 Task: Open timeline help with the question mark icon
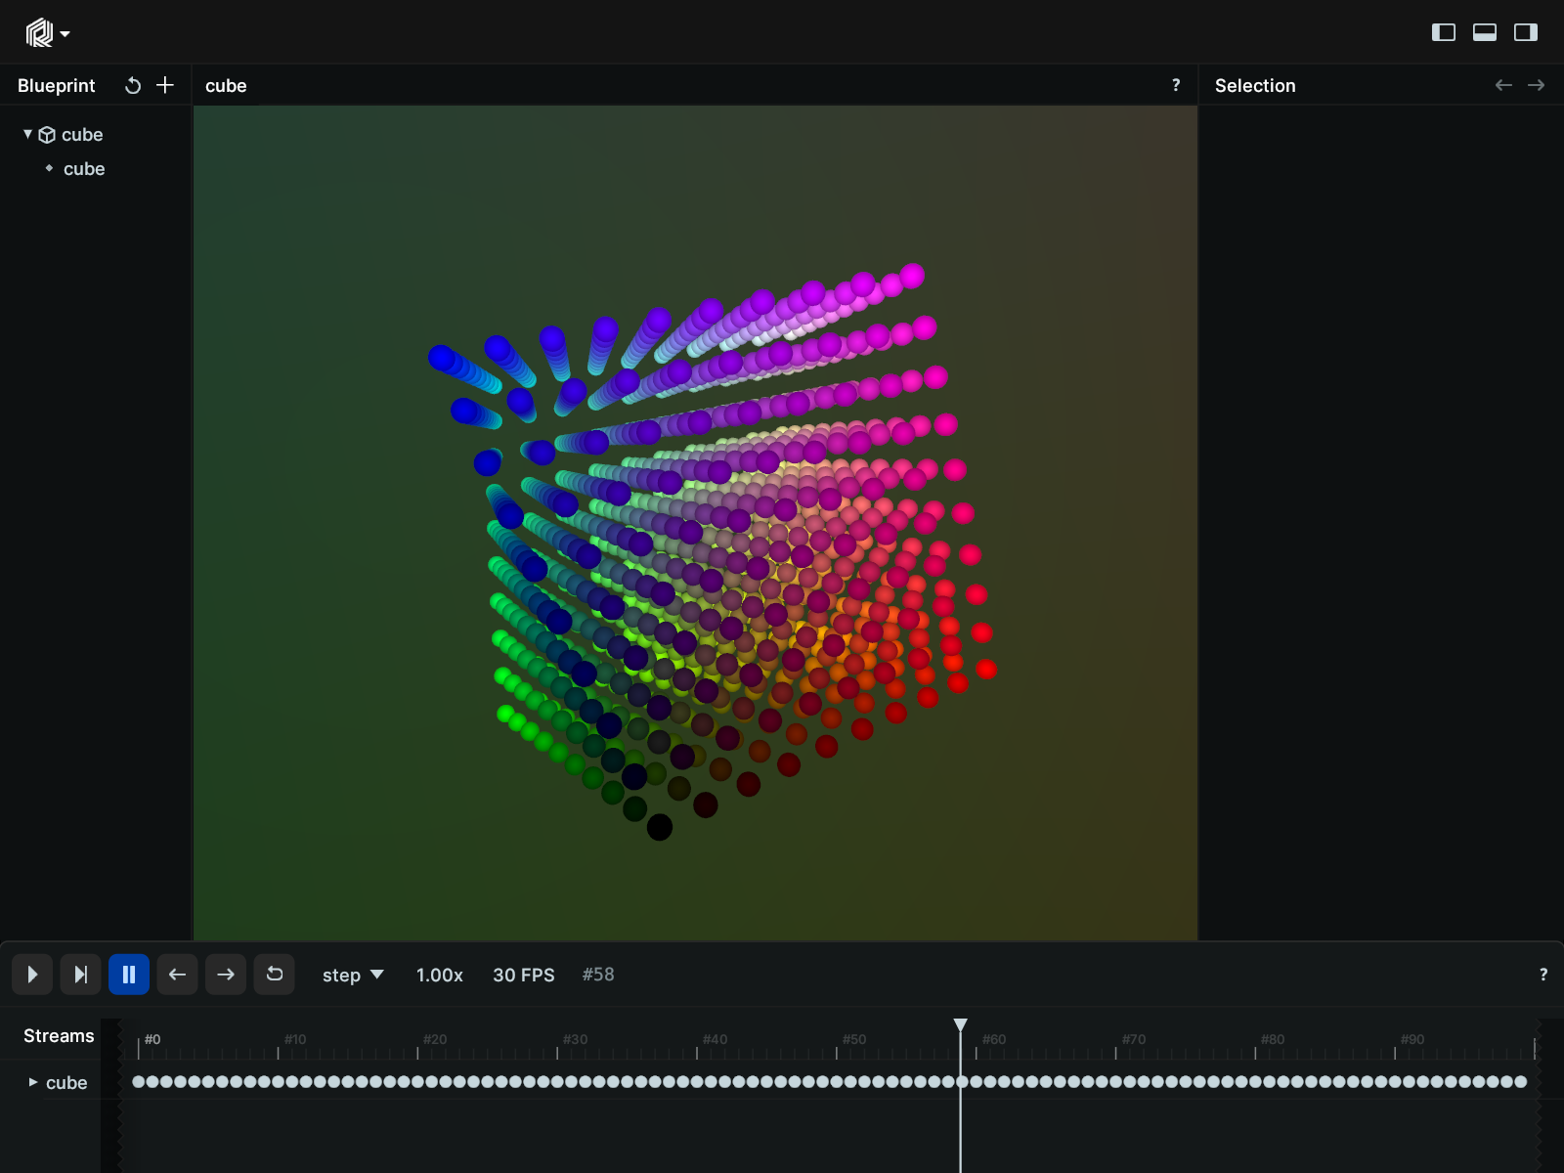(x=1543, y=975)
